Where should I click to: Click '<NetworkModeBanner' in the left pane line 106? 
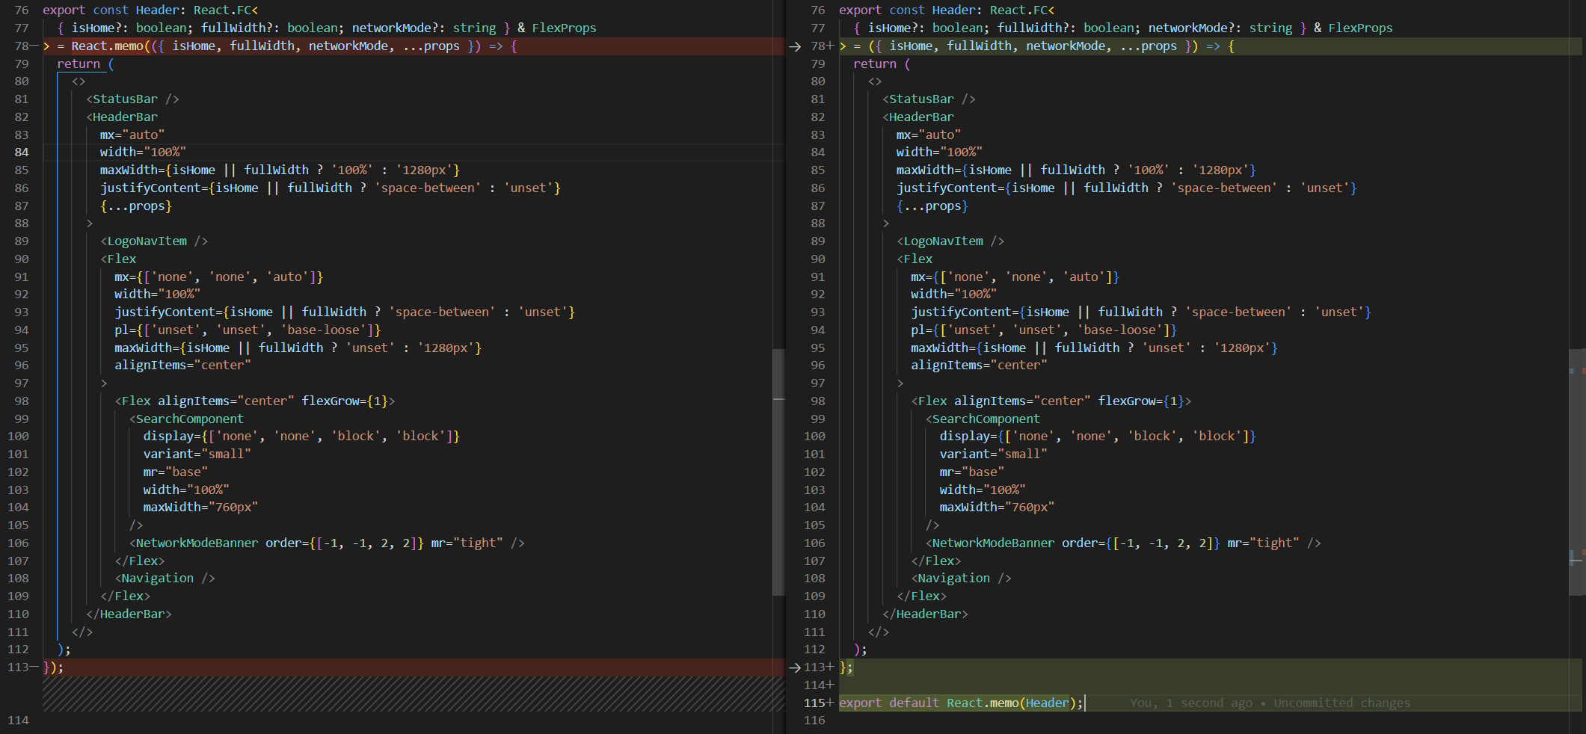pos(194,543)
